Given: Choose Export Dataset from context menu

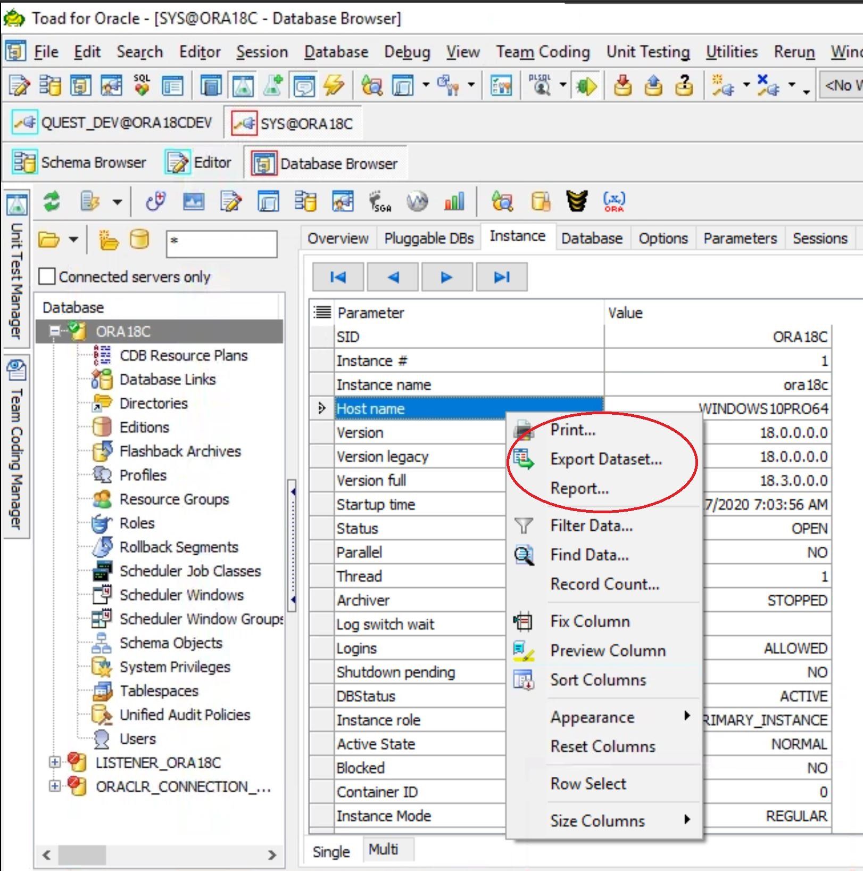Looking at the screenshot, I should pyautogui.click(x=606, y=459).
